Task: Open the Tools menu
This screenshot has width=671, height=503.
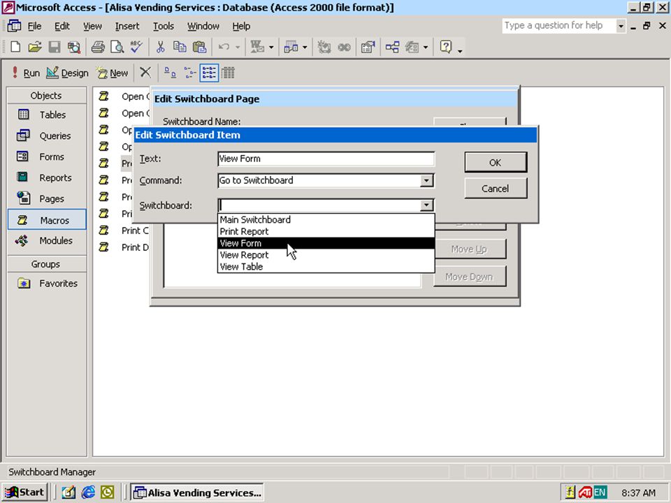Action: click(164, 26)
